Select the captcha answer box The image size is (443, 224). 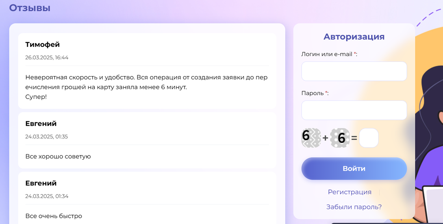369,138
